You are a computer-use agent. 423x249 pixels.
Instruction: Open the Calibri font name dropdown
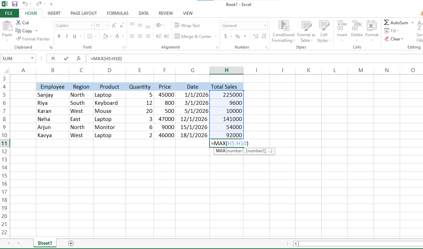click(92, 26)
